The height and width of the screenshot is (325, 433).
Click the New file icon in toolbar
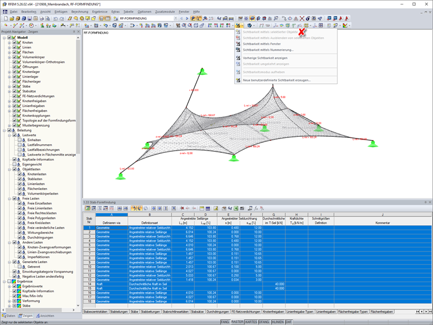(6, 18)
